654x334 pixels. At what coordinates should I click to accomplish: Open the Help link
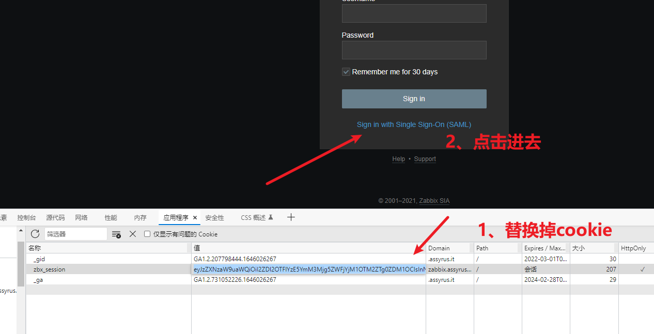pyautogui.click(x=399, y=159)
